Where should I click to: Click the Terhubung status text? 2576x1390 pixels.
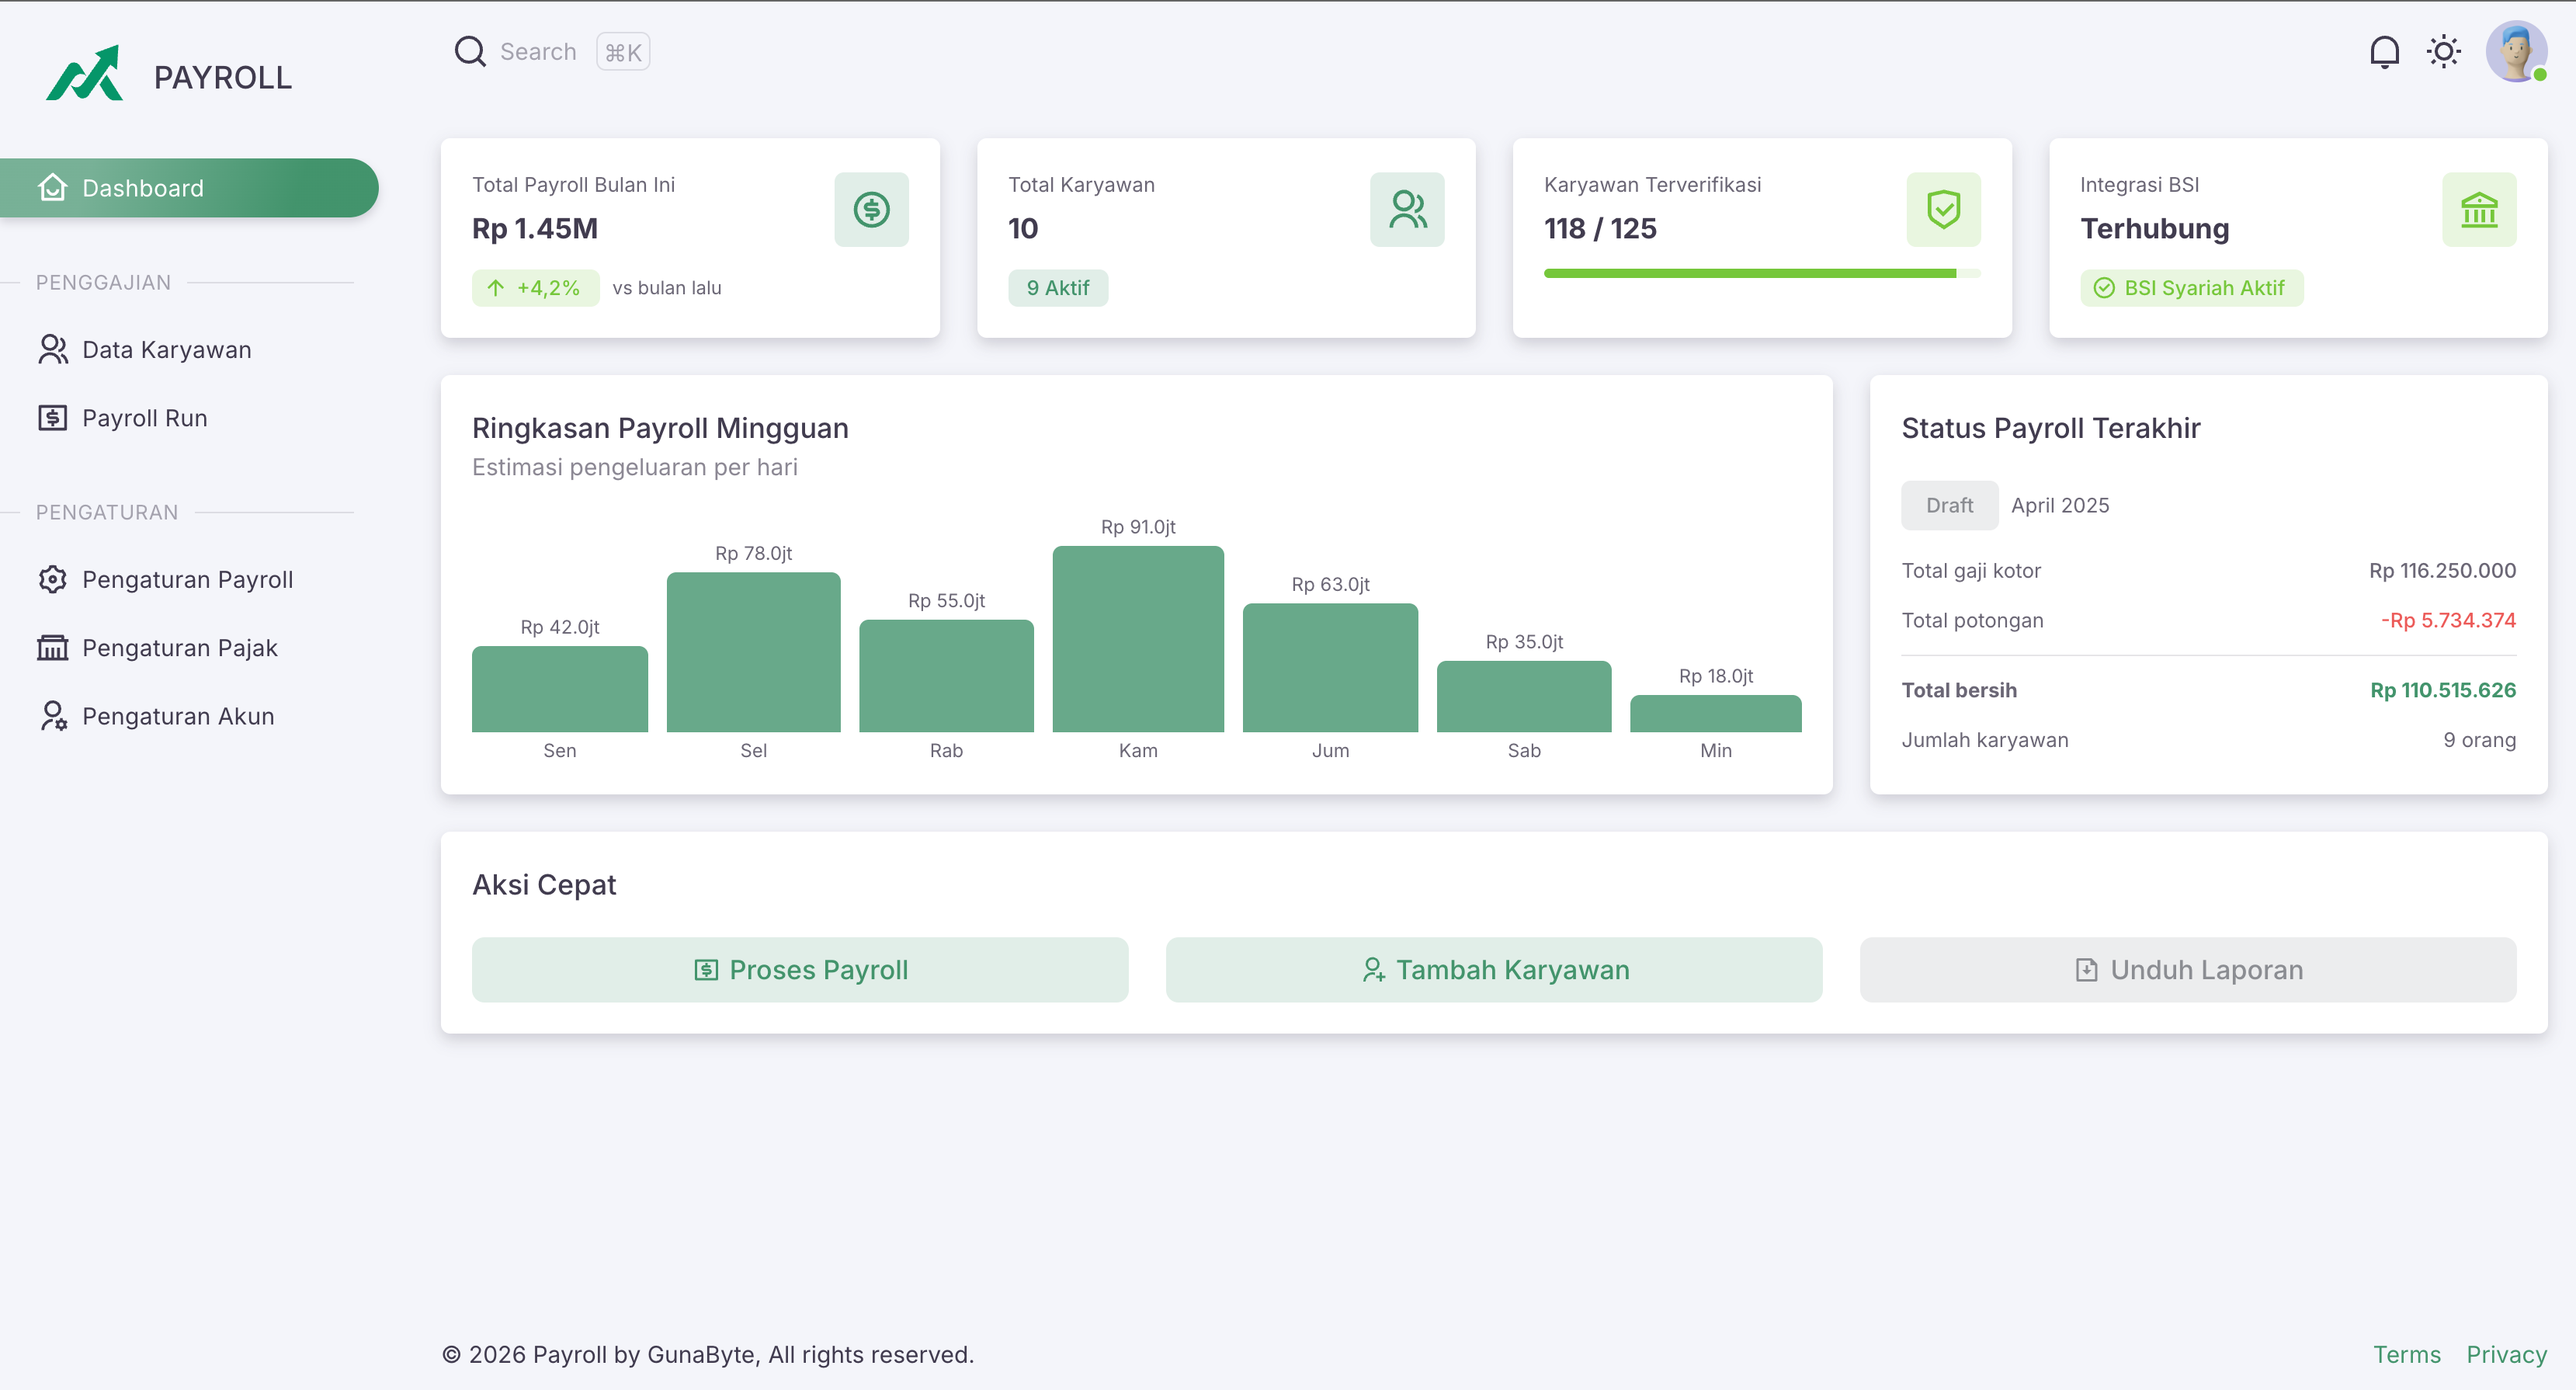(x=2155, y=229)
